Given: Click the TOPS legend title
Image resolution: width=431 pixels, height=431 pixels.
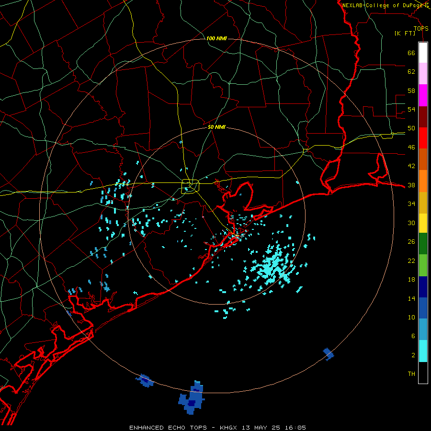Looking at the screenshot, I should [x=421, y=29].
